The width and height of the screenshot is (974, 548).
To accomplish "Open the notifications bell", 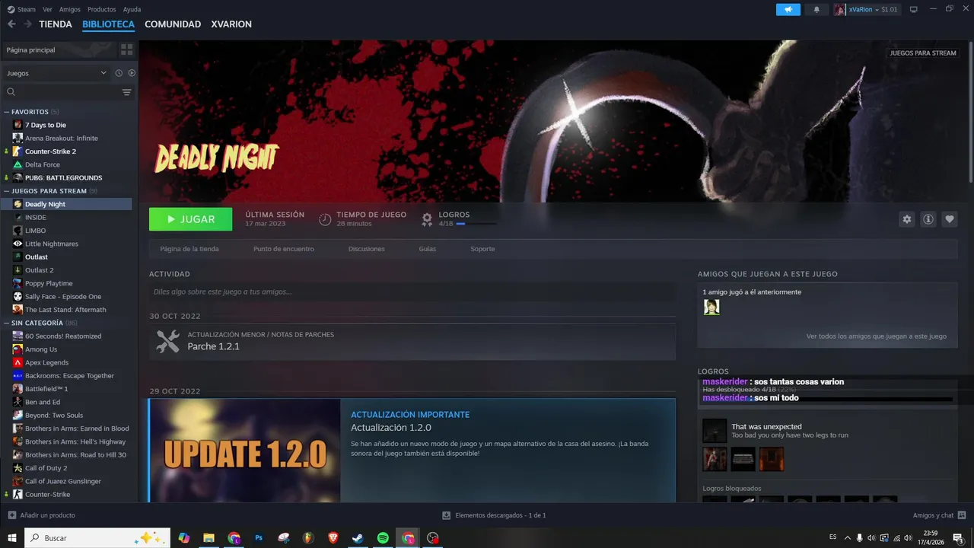I will click(x=816, y=9).
